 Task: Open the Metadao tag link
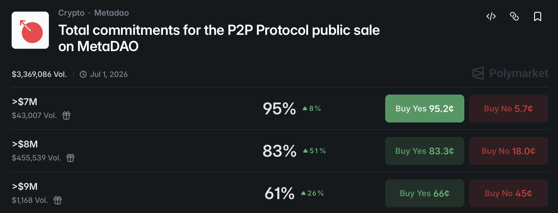111,13
